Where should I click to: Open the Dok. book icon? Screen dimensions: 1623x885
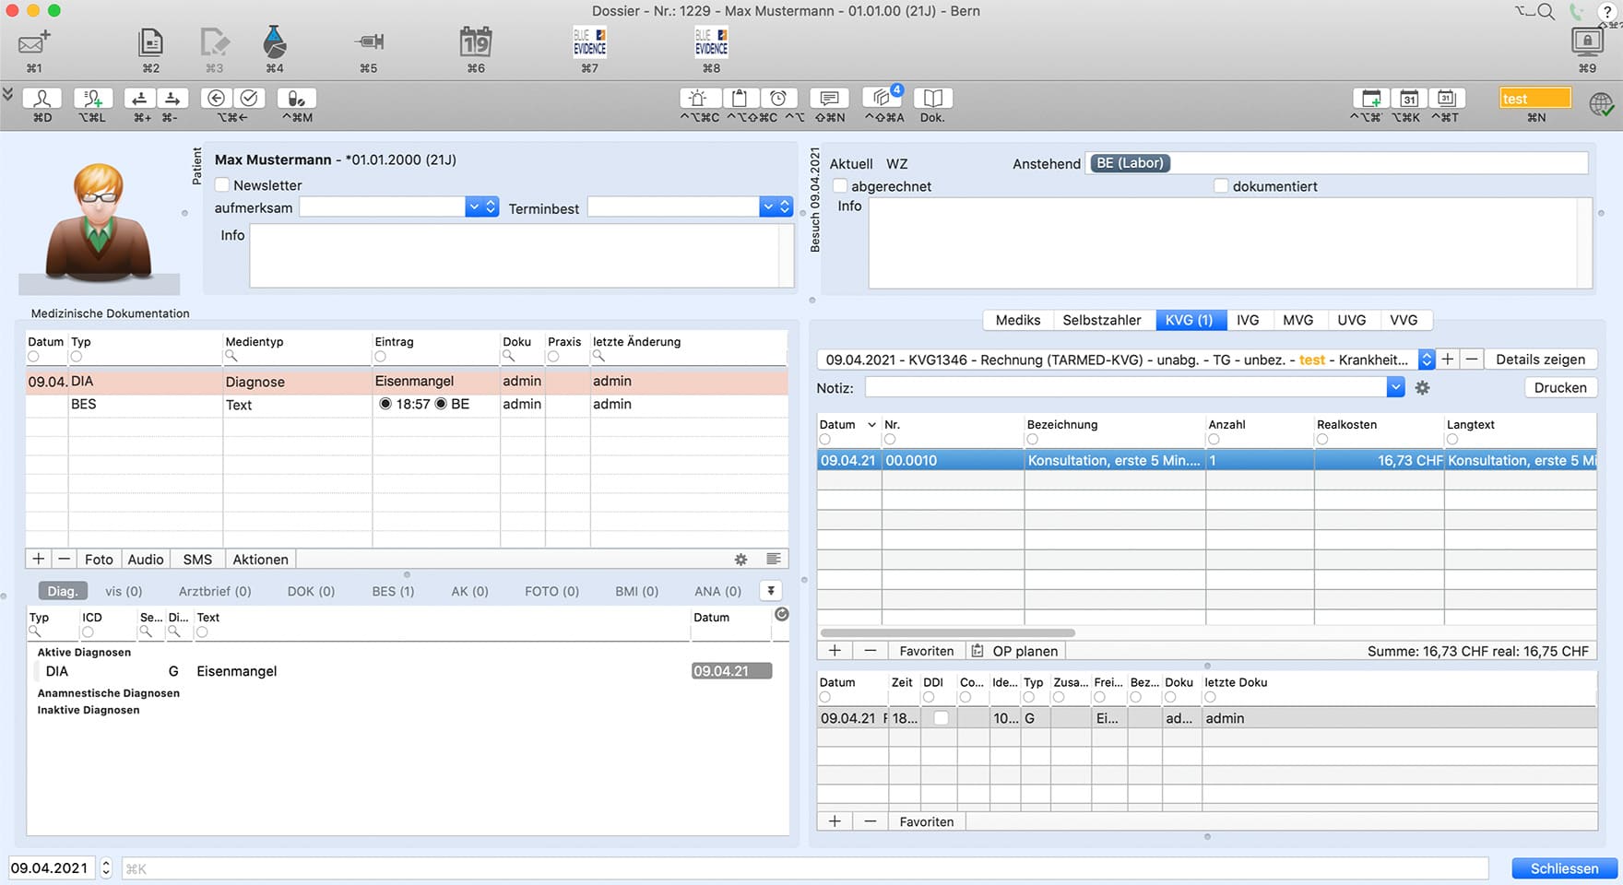[x=932, y=98]
